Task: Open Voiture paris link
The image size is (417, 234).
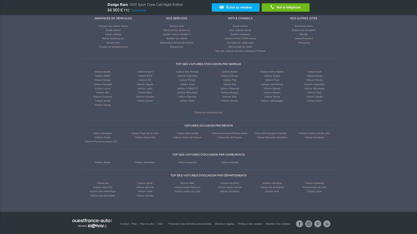Action: point(314,192)
